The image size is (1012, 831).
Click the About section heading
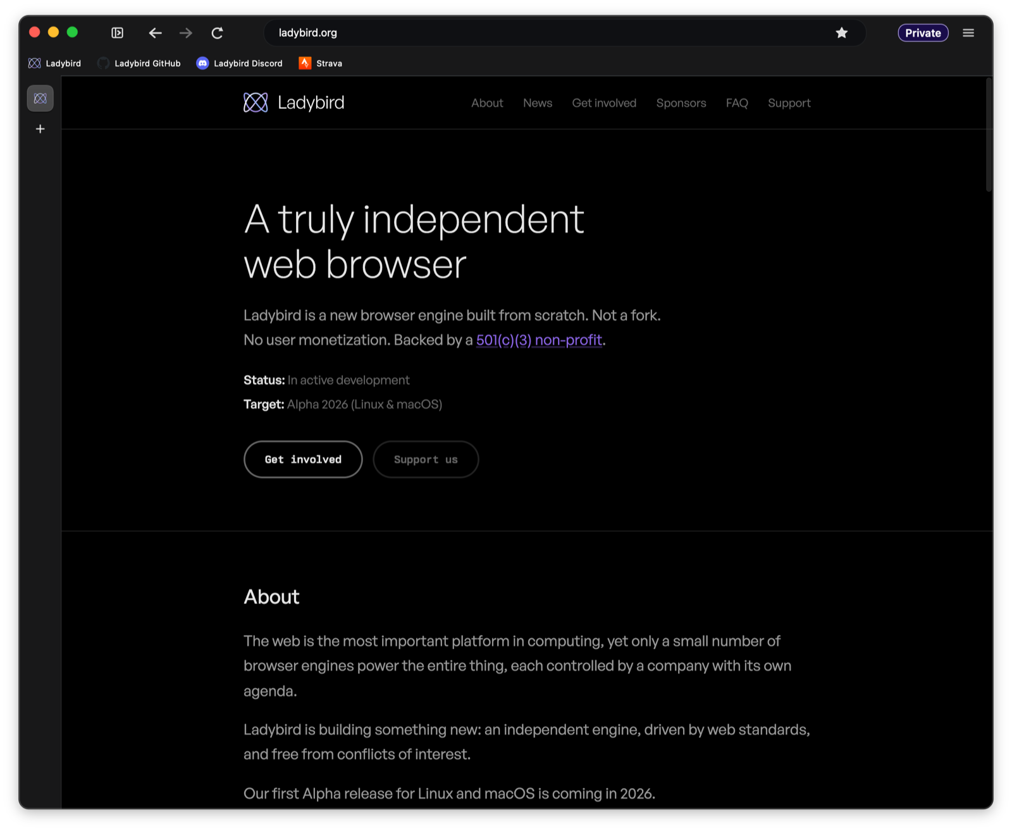click(x=271, y=597)
